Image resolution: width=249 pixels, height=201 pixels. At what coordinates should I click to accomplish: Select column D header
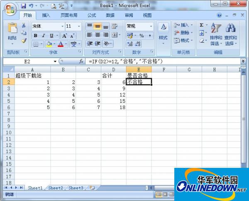click(x=114, y=70)
